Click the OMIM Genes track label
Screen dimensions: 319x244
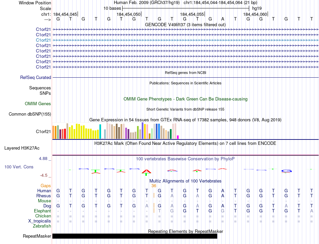pos(38,104)
